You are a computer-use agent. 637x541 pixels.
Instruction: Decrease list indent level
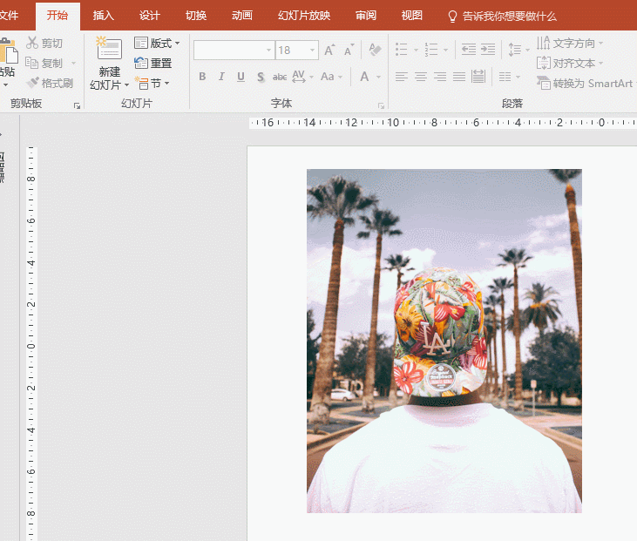(469, 50)
